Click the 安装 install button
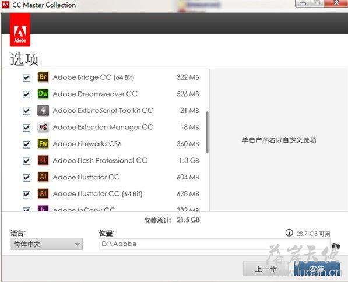Image resolution: width=348 pixels, height=282 pixels. [x=317, y=269]
